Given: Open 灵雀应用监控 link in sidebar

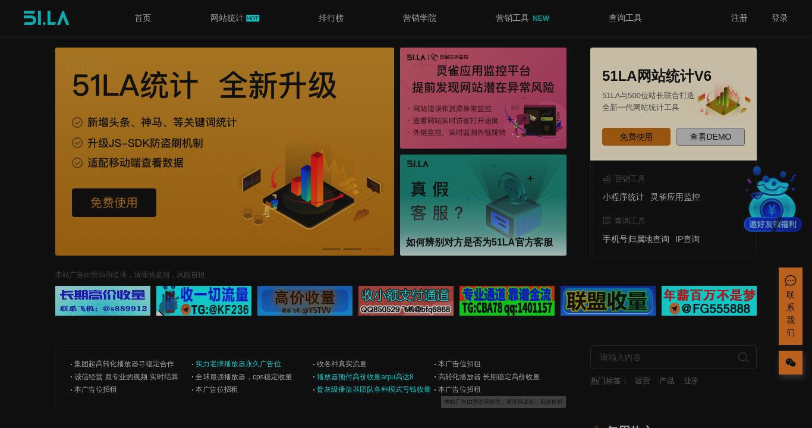Looking at the screenshot, I should 675,197.
